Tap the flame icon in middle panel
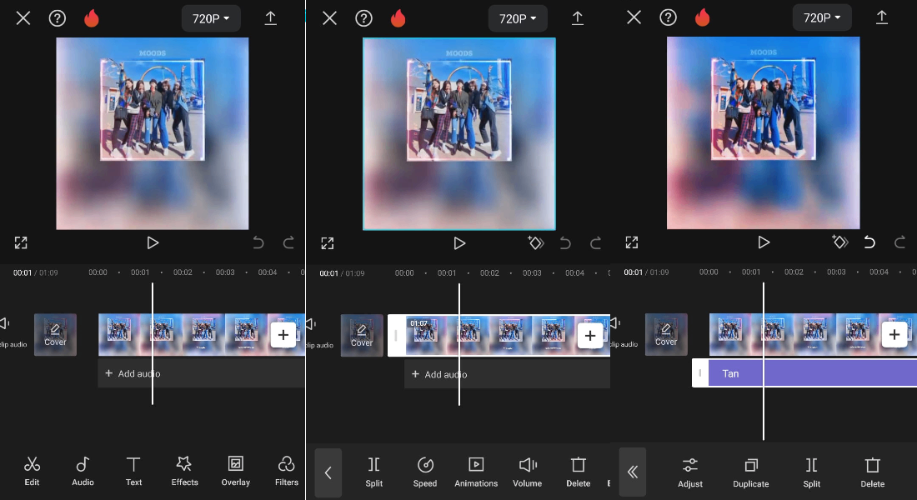The image size is (917, 500). (x=398, y=18)
